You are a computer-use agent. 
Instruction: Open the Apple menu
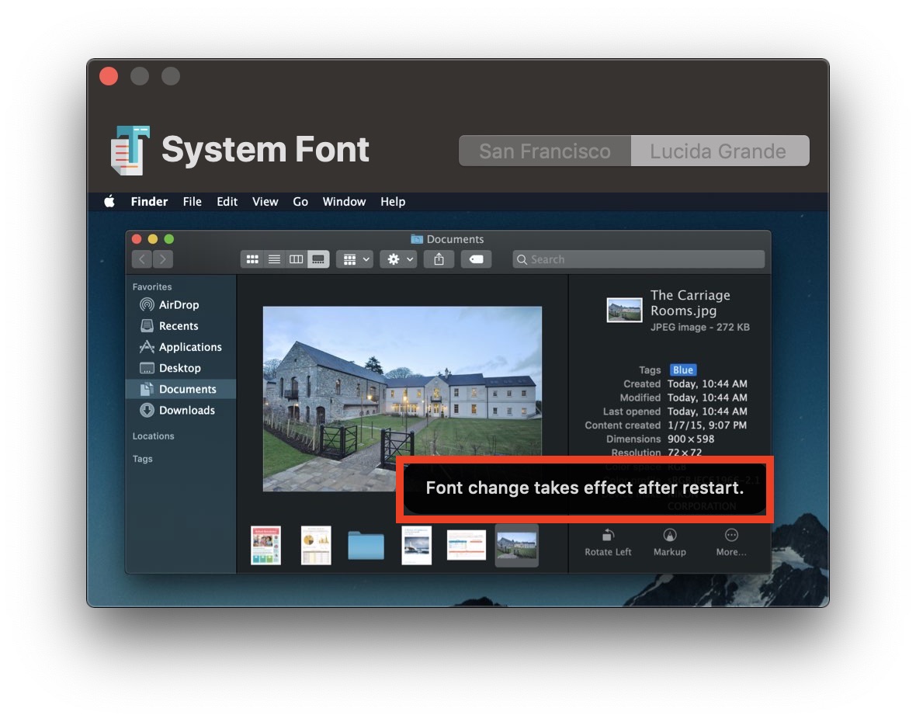pyautogui.click(x=109, y=202)
